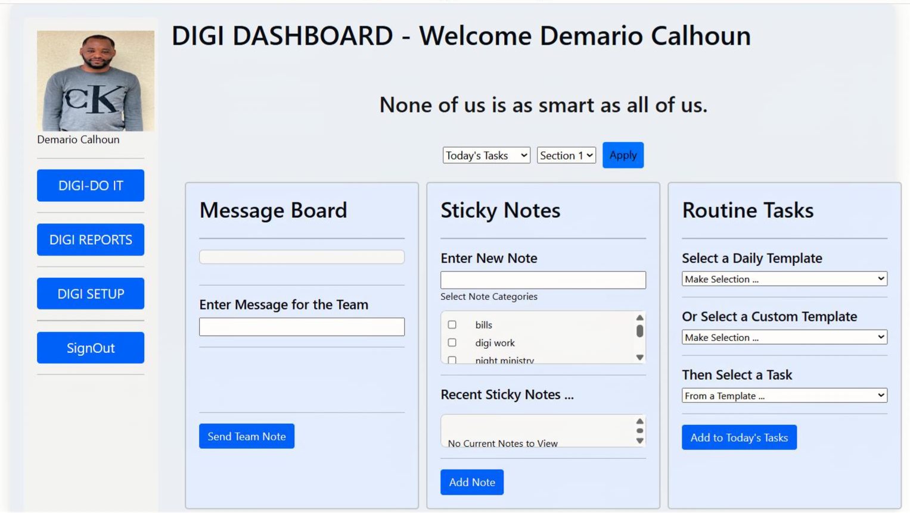This screenshot has width=910, height=513.
Task: Go to DIGI SETUP
Action: 91,293
